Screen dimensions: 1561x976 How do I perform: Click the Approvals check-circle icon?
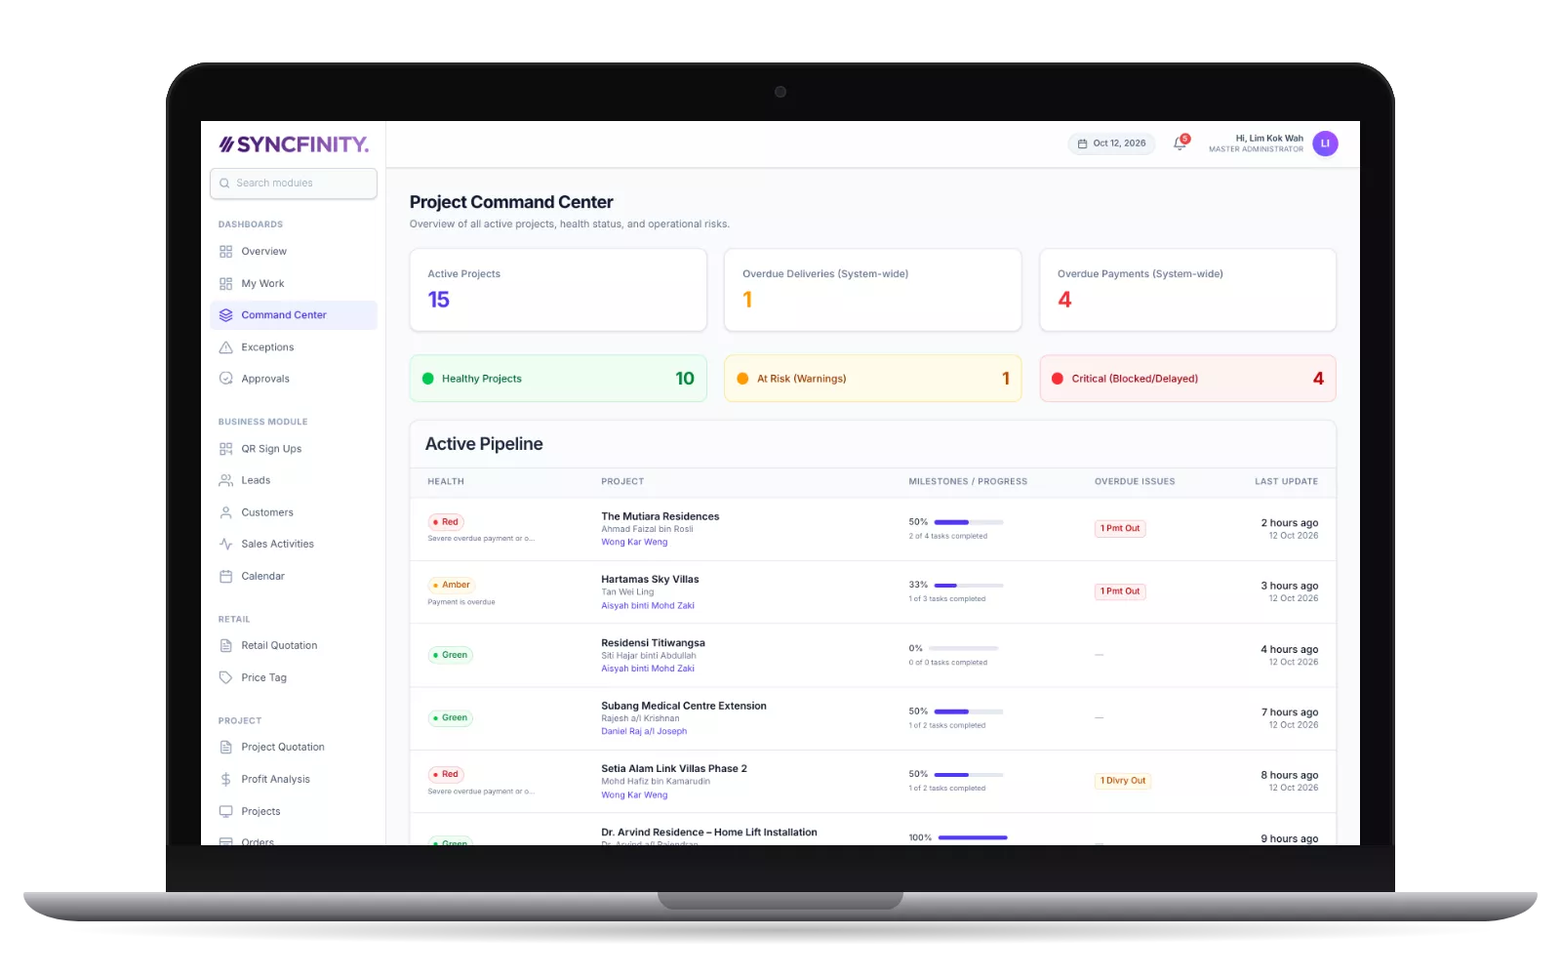pyautogui.click(x=225, y=379)
